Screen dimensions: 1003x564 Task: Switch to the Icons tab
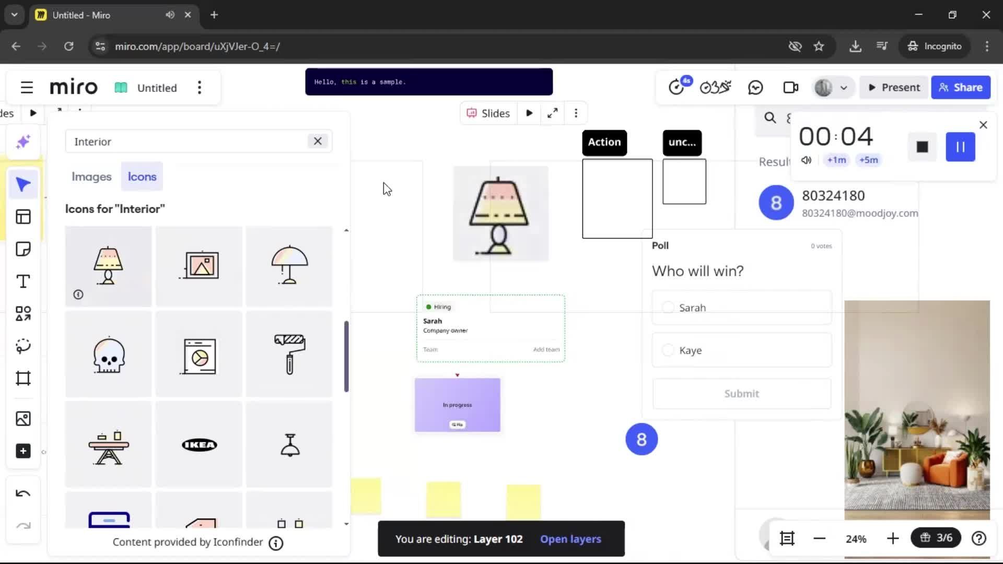click(x=142, y=177)
